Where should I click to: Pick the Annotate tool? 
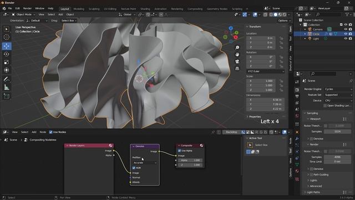6,79
